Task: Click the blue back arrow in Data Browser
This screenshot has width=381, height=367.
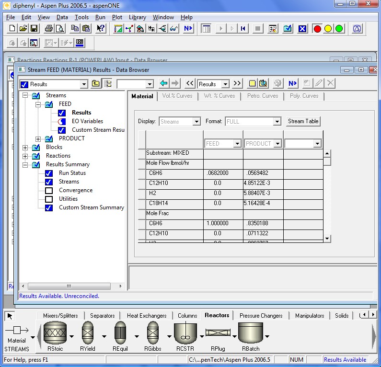Action: click(x=164, y=84)
